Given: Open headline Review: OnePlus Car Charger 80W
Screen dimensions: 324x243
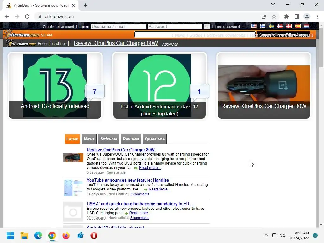Looking at the screenshot, I should pyautogui.click(x=116, y=43).
